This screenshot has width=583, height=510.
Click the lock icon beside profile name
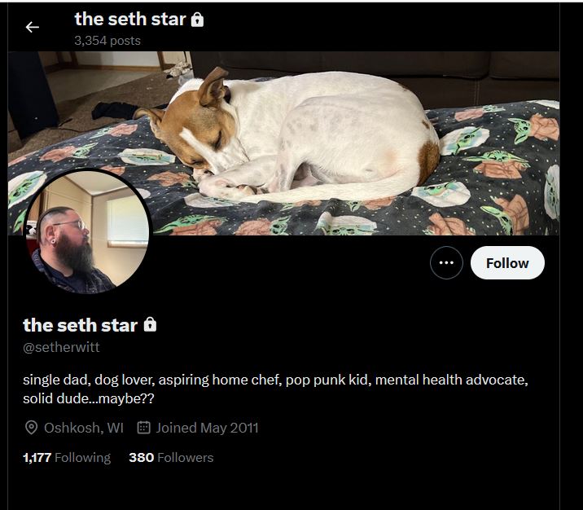[150, 324]
